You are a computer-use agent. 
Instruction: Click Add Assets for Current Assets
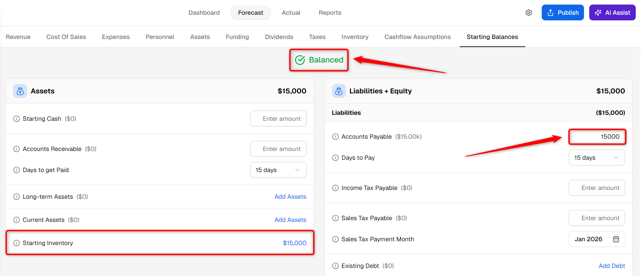290,220
